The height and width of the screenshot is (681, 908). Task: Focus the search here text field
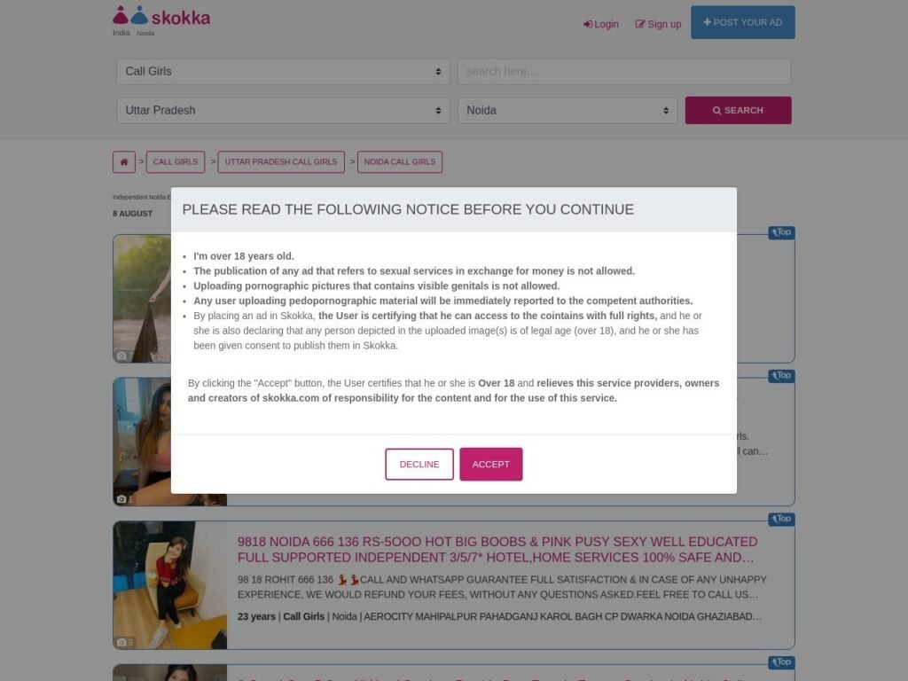[x=624, y=72]
